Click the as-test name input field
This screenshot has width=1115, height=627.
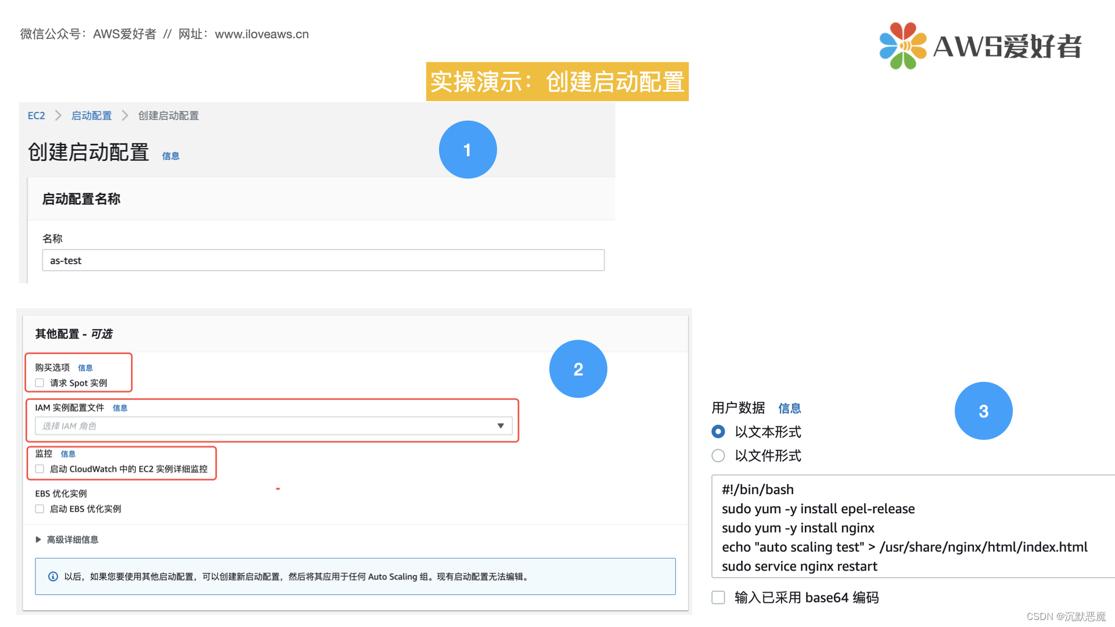323,260
